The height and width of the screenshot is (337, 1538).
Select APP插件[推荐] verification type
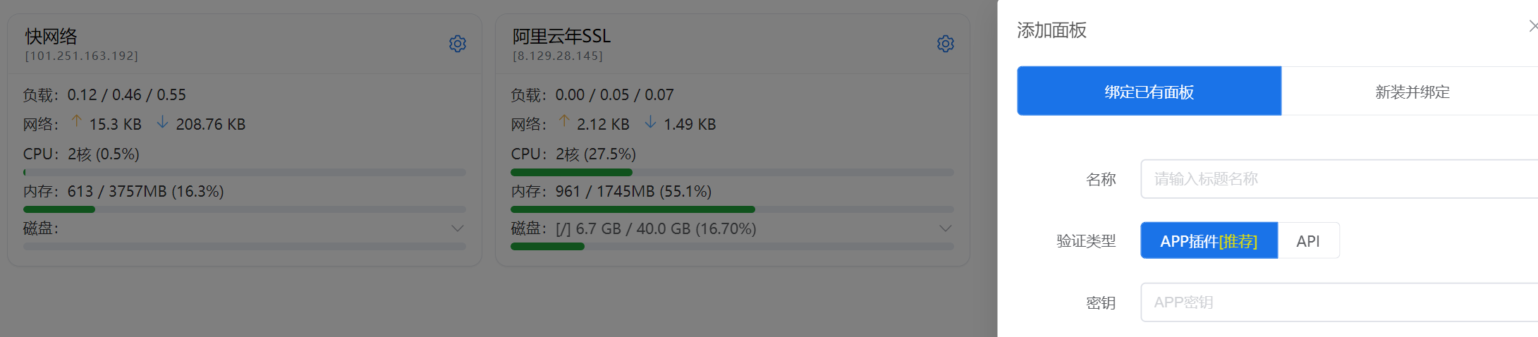(x=1209, y=241)
